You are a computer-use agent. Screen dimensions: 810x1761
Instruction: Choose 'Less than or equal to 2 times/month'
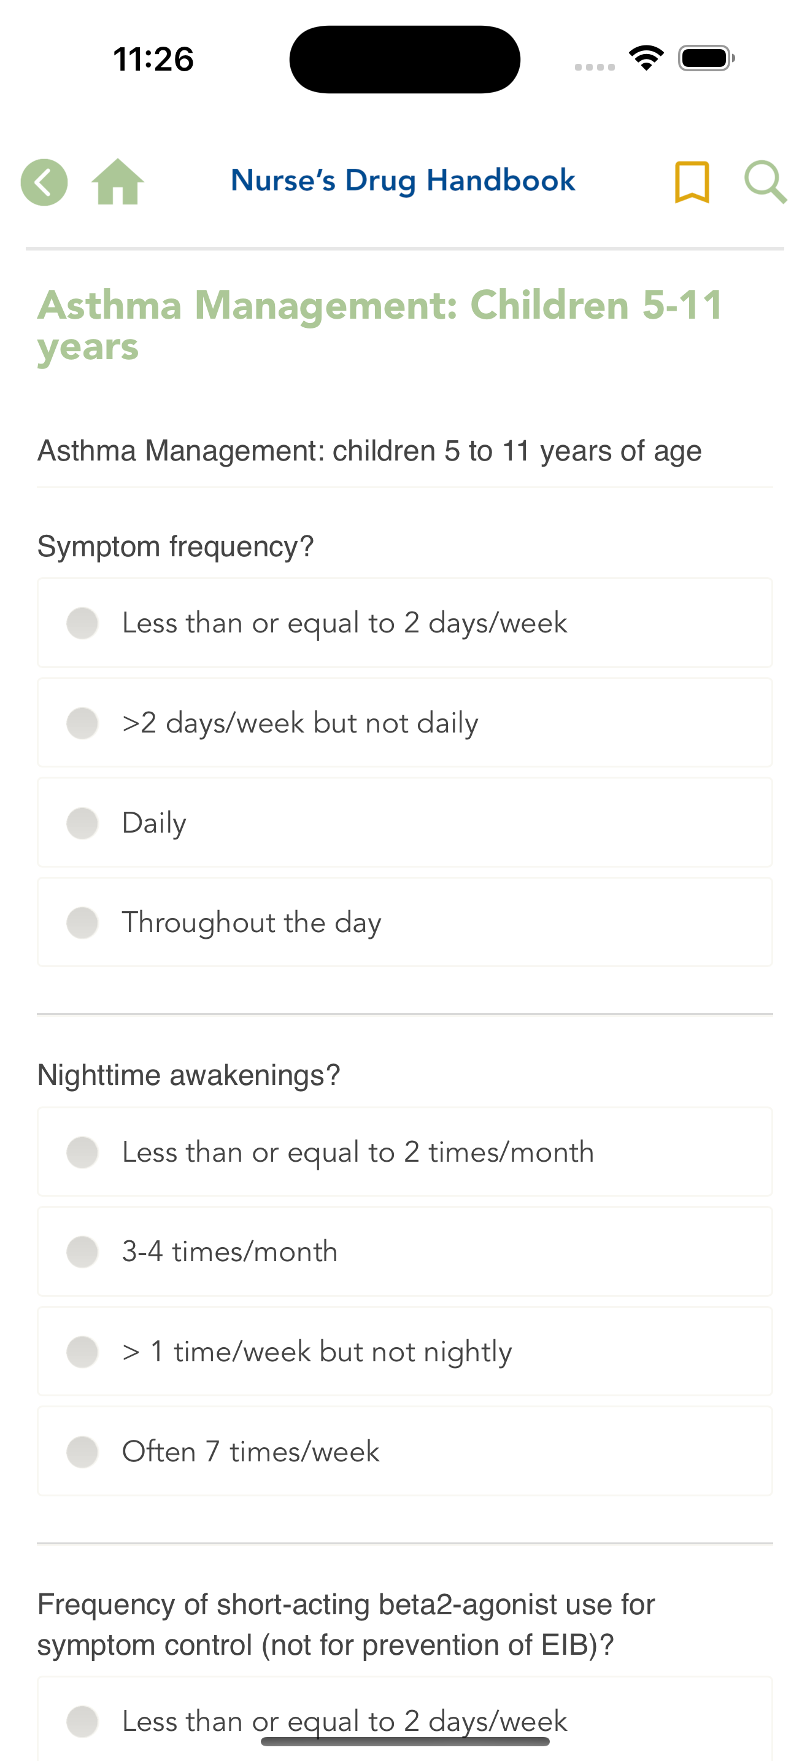[x=405, y=1152]
